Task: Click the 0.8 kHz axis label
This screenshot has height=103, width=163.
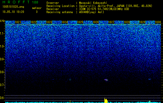Action: tap(2, 72)
